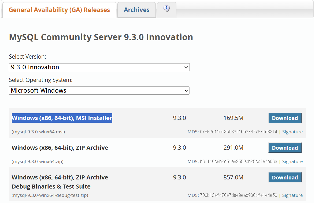
Task: Open Signature link for winx64-debug-test.zip
Action: pos(292,195)
